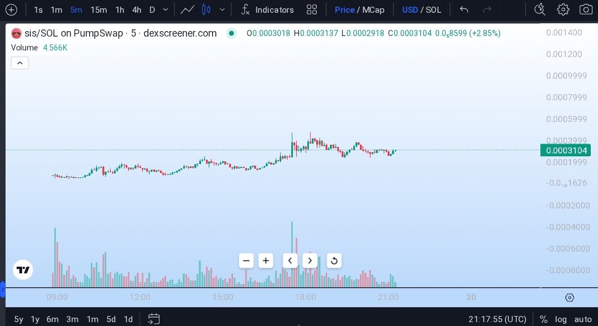
Task: Click the Volume indicator label
Action: (x=24, y=48)
